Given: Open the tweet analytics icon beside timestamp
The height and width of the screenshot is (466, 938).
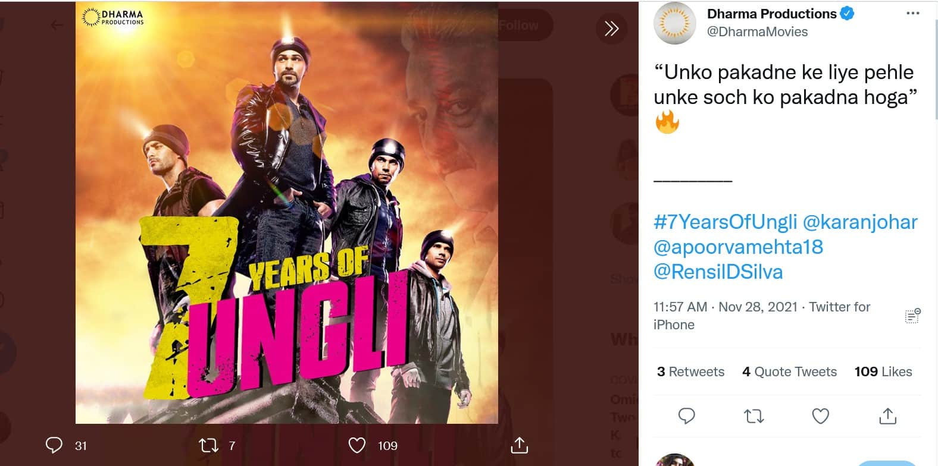Looking at the screenshot, I should [x=912, y=316].
